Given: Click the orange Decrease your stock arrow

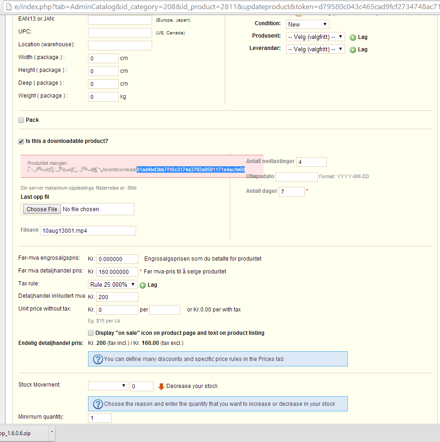Looking at the screenshot, I should click(x=161, y=387).
